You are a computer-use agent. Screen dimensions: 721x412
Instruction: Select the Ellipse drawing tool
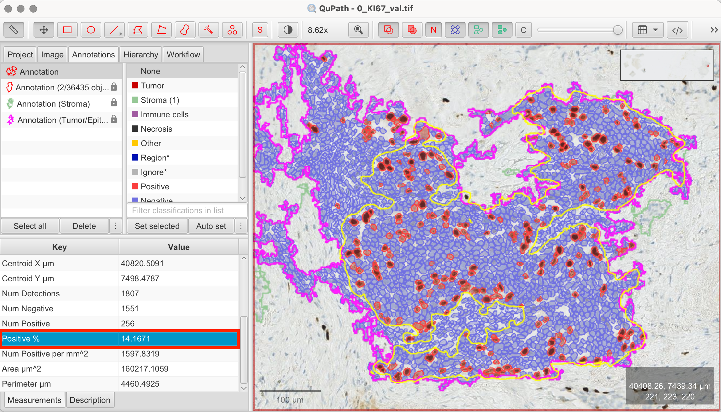pos(91,30)
